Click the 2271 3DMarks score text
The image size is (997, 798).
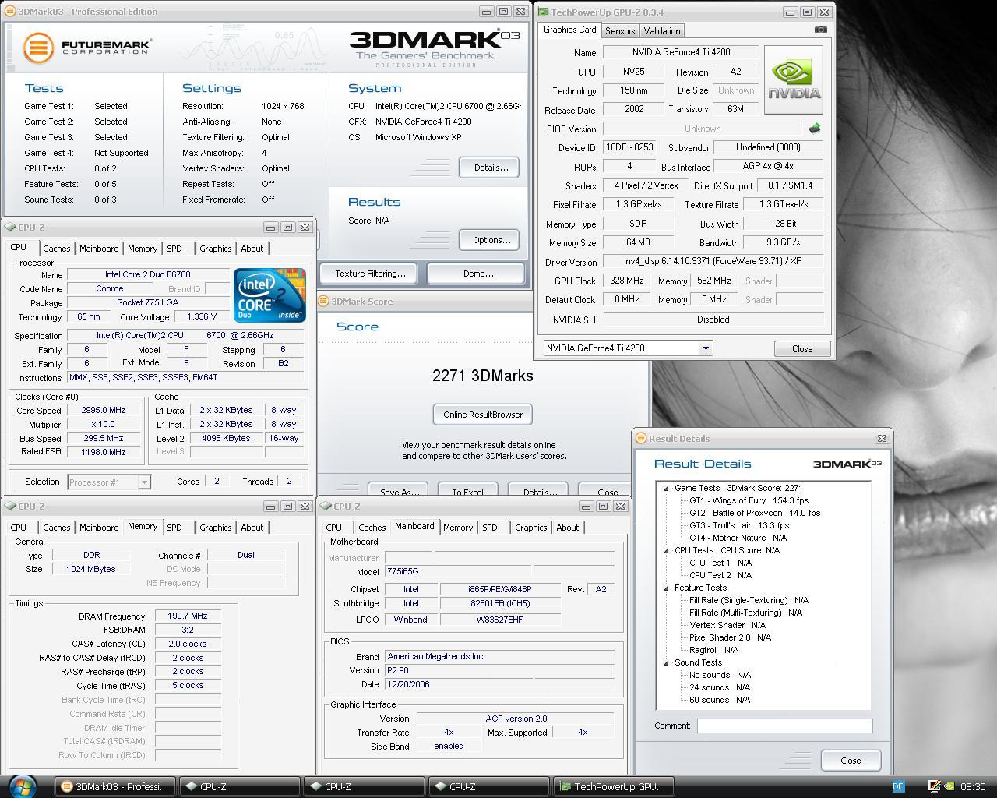pyautogui.click(x=483, y=376)
